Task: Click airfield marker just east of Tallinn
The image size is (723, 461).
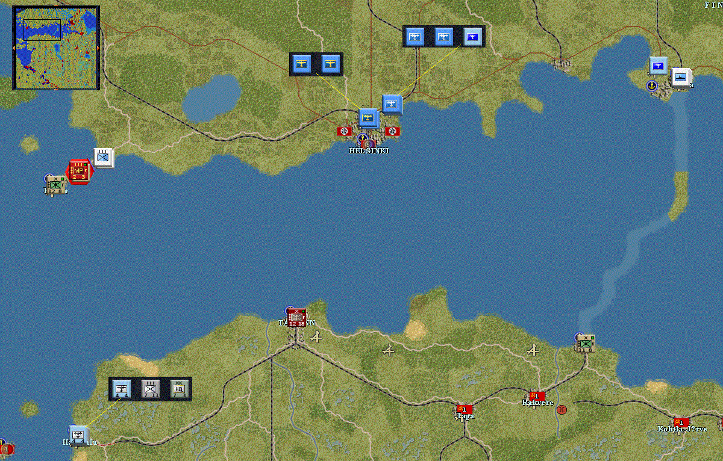Action: (x=316, y=337)
